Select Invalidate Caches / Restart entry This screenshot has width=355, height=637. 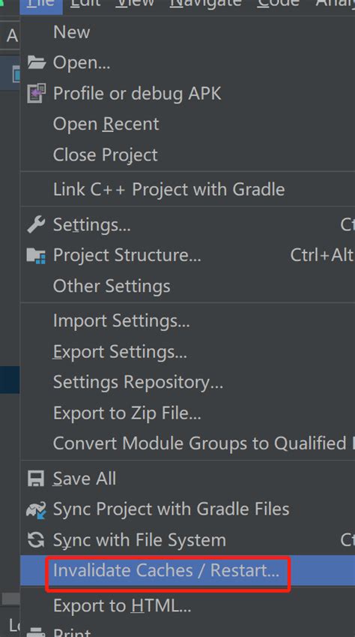188,570
